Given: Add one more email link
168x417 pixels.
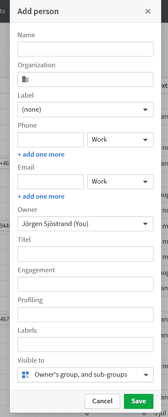Looking at the screenshot, I should (x=41, y=197).
